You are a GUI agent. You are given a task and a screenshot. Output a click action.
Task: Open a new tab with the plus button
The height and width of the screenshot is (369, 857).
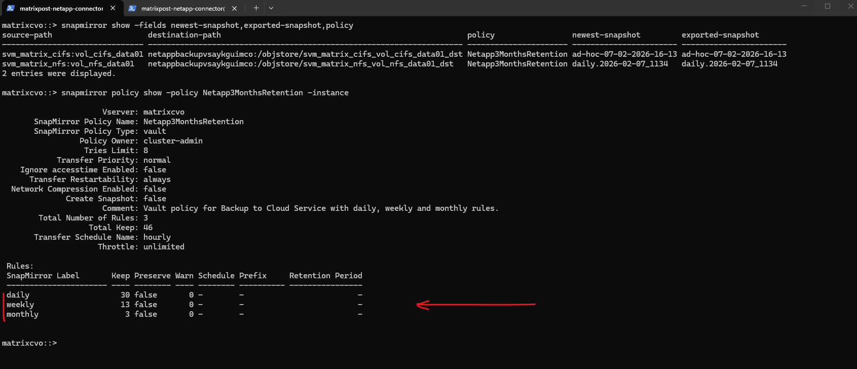(x=256, y=8)
